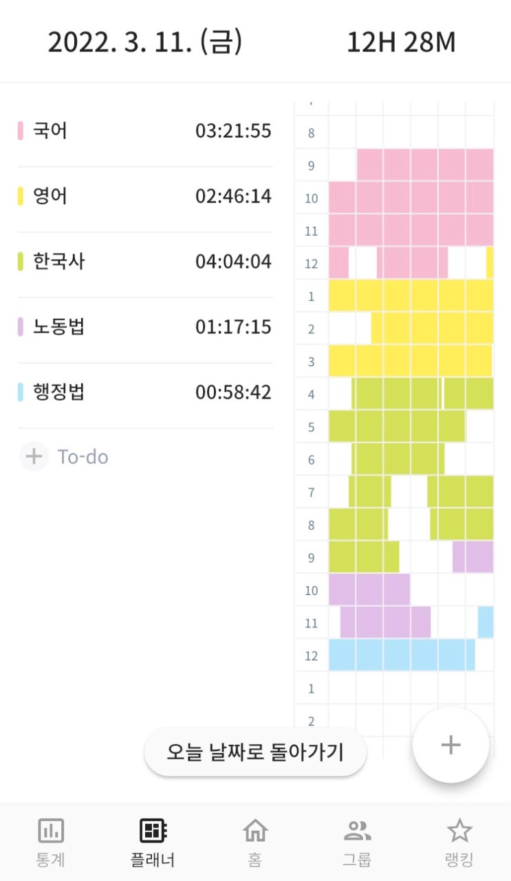Tap the 플래너 planner icon
Screen dimensions: 511x881
pyautogui.click(x=153, y=832)
